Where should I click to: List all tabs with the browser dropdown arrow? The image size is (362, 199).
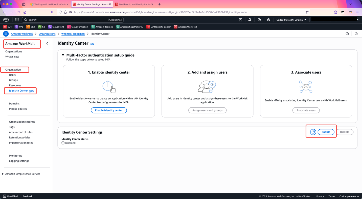tap(350, 4)
